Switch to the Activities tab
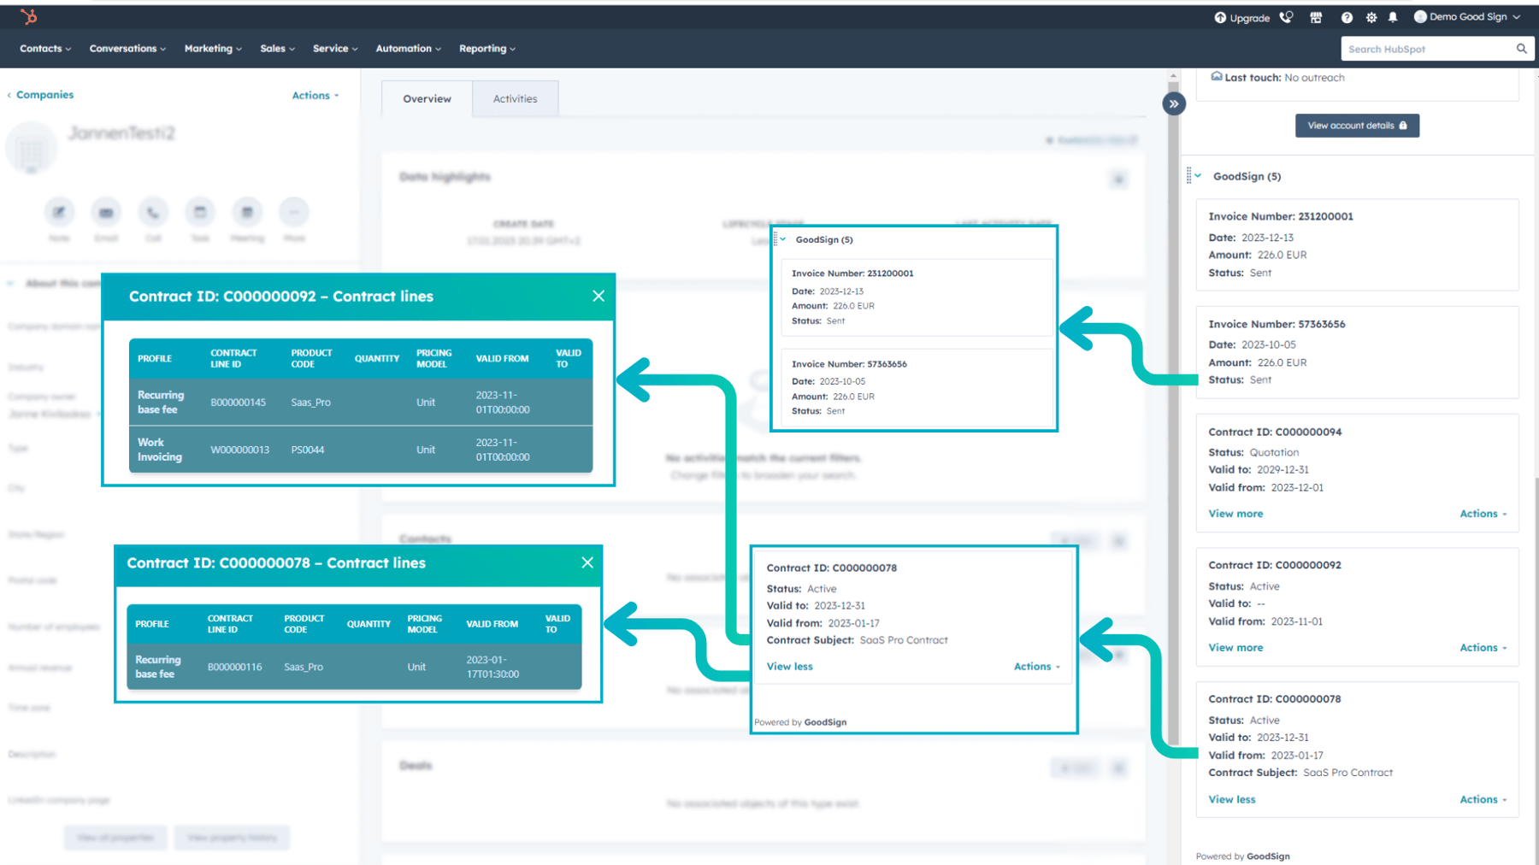This screenshot has width=1539, height=865. pyautogui.click(x=515, y=99)
